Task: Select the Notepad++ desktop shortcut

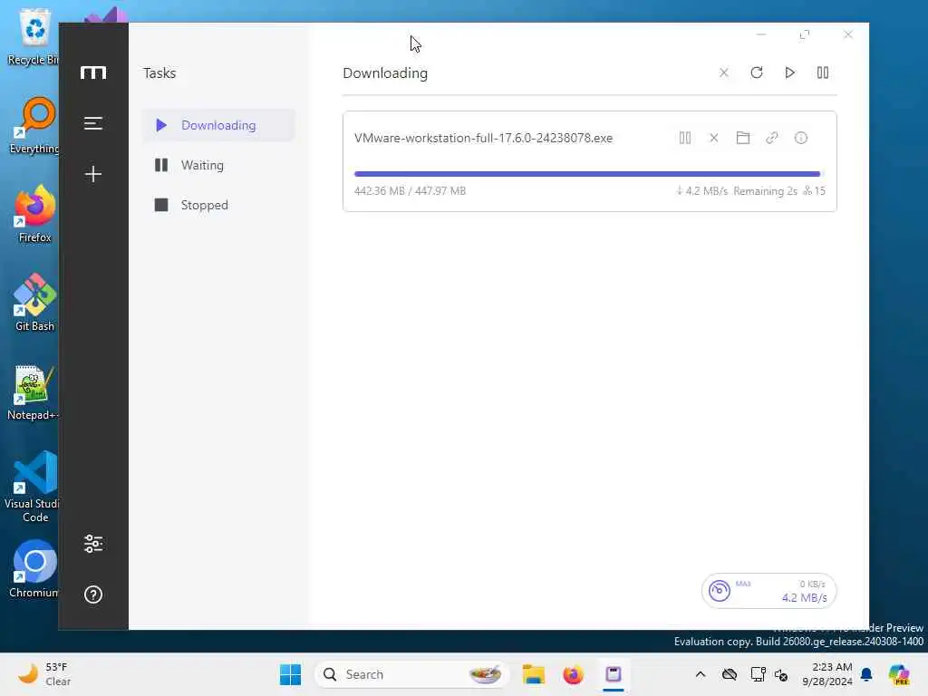Action: [34, 391]
